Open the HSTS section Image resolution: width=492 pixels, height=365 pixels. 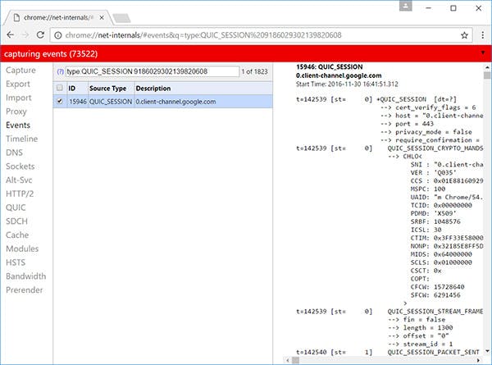tap(16, 262)
